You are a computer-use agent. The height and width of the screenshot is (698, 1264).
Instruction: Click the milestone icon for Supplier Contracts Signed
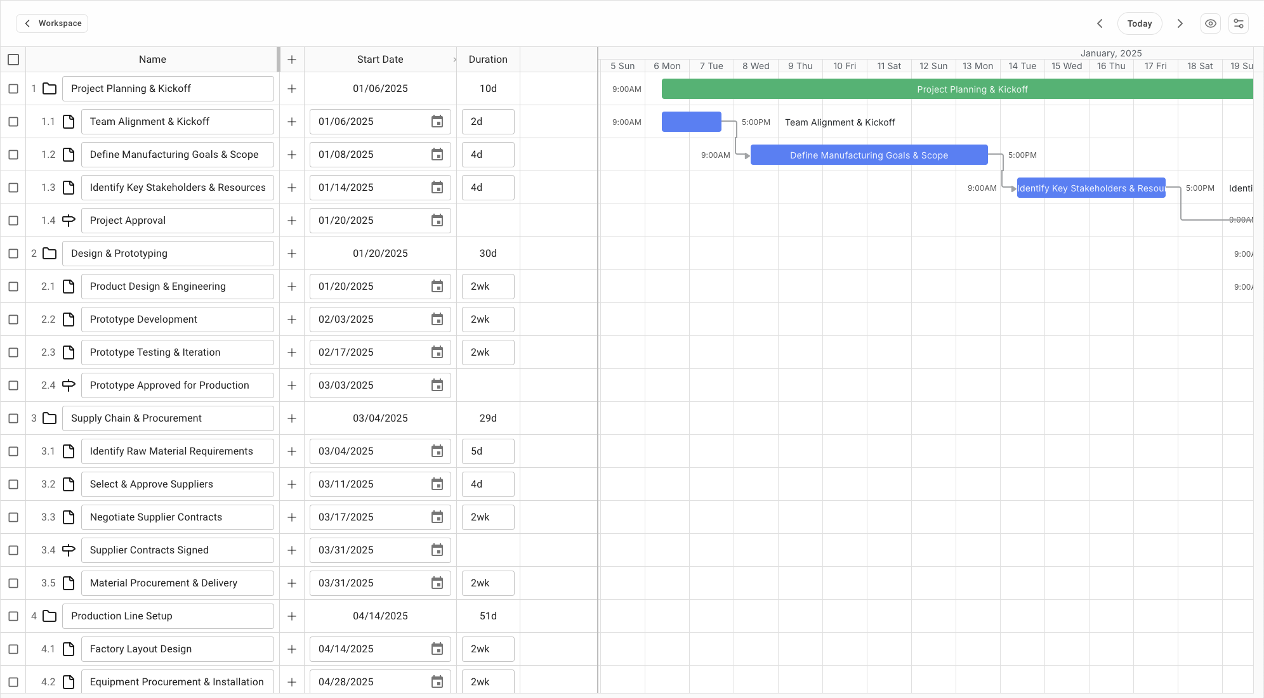point(69,550)
